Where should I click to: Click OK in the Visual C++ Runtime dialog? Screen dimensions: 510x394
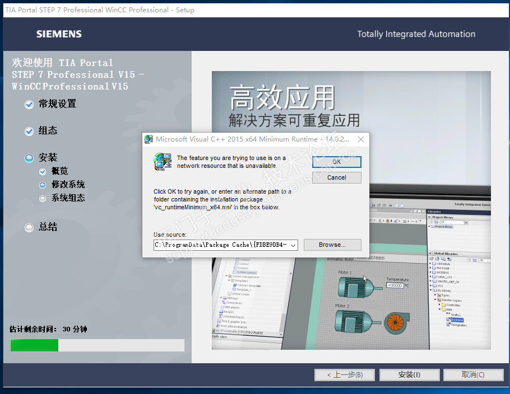tap(337, 162)
